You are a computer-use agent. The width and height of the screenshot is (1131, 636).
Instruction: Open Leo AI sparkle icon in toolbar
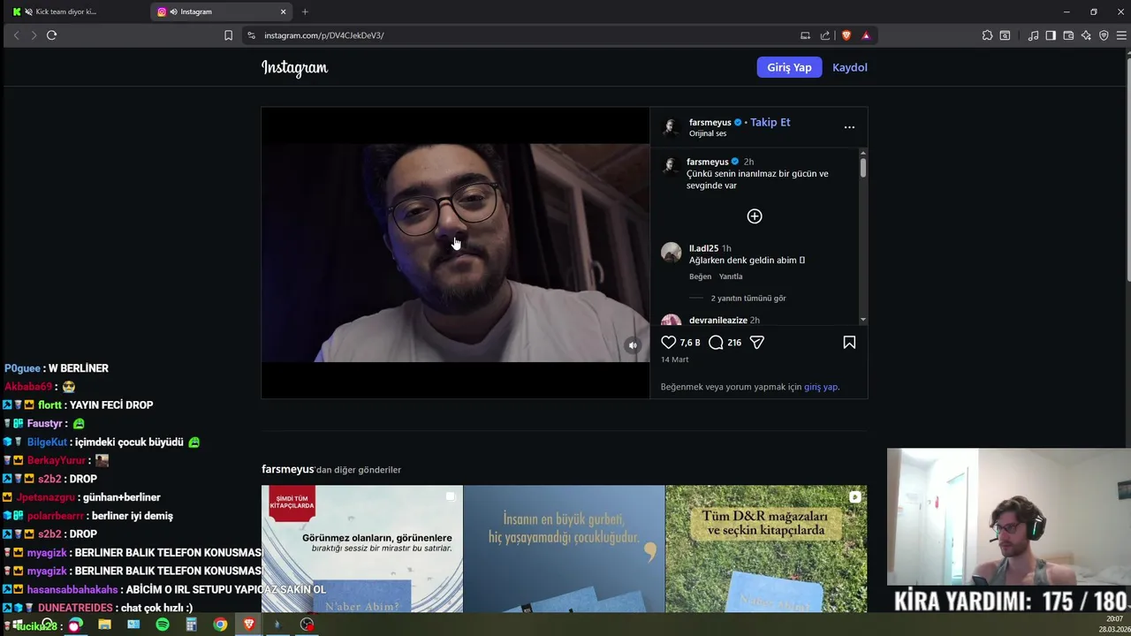tap(1086, 35)
